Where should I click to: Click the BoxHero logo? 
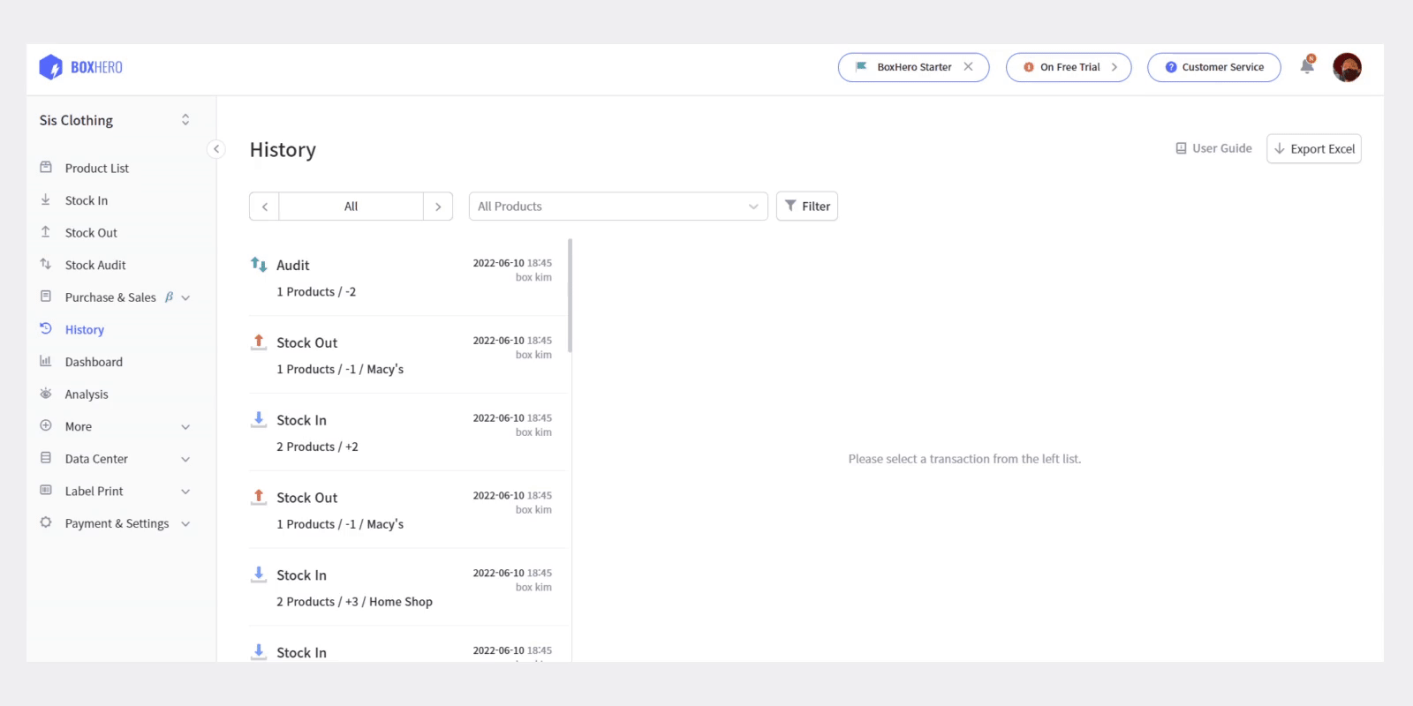[81, 67]
